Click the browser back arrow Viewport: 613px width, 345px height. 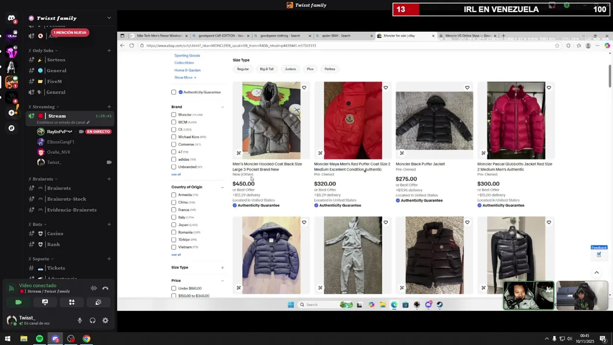122,46
